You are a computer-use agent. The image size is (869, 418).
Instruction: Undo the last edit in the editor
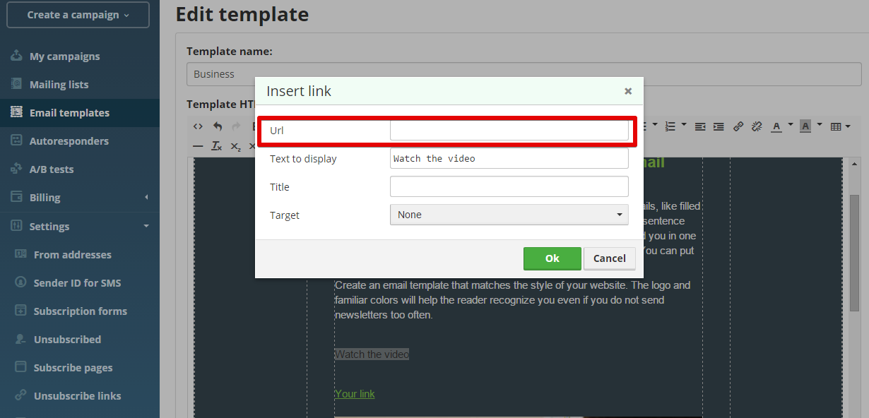(x=218, y=126)
